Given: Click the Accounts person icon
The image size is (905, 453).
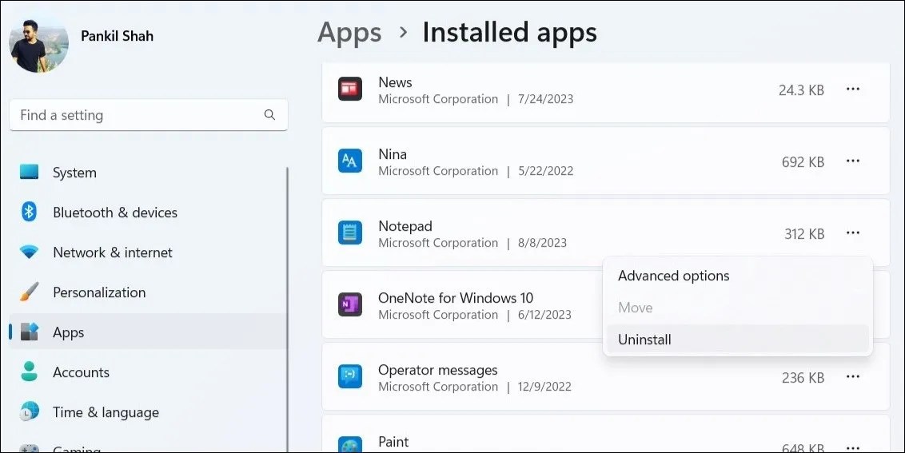Looking at the screenshot, I should 29,372.
